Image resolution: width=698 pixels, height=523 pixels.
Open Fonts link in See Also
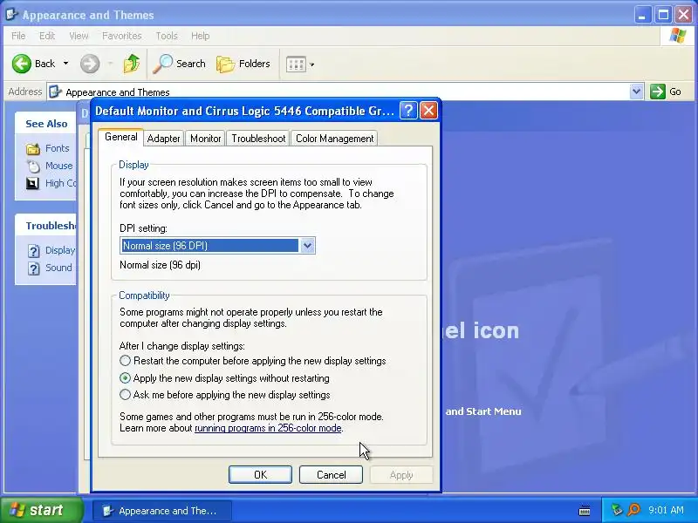[57, 148]
